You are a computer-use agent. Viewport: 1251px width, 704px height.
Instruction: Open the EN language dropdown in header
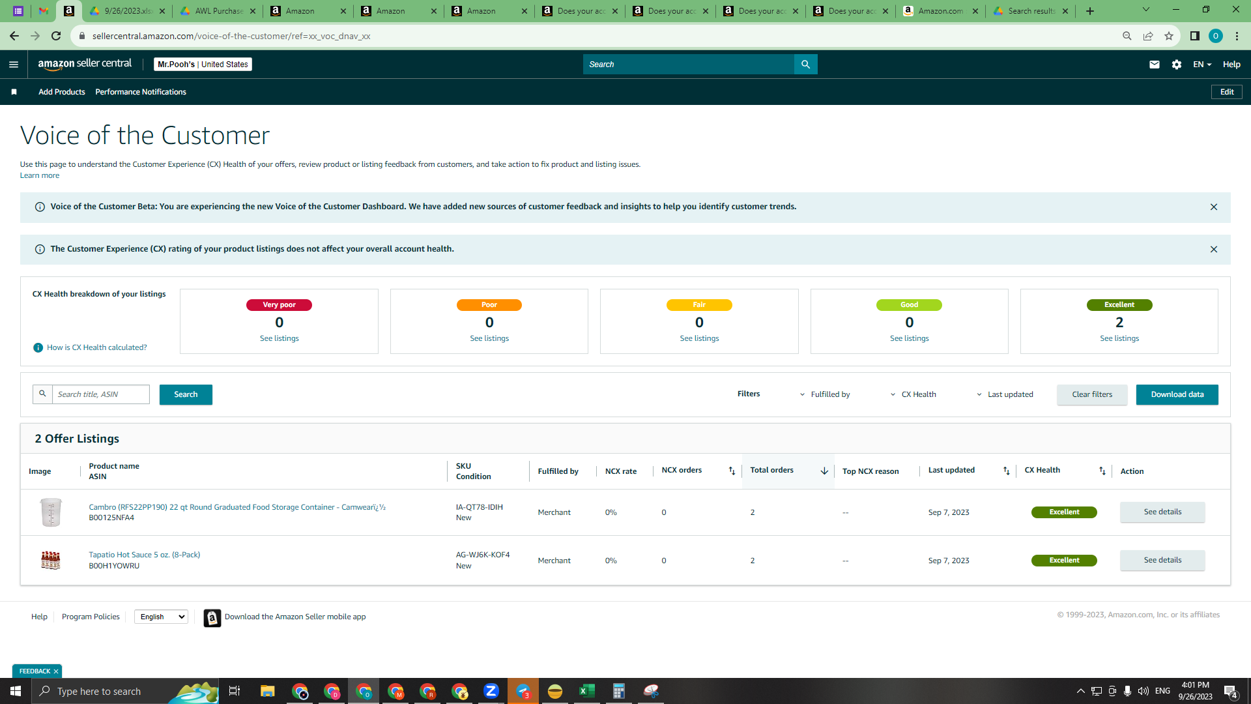1202,65
